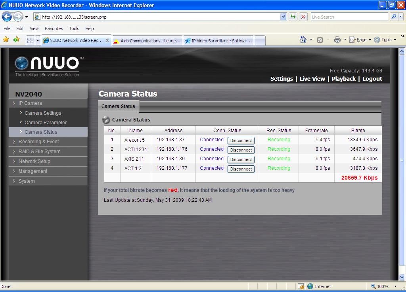Screen dimensions: 406x292
Task: Open the Favorites menu
Action: (54, 28)
